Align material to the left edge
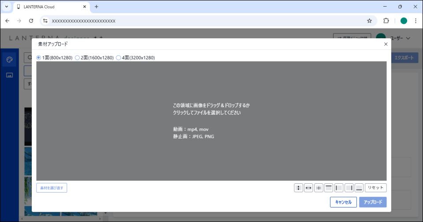Viewport: 423px width, 222px height. 339,188
